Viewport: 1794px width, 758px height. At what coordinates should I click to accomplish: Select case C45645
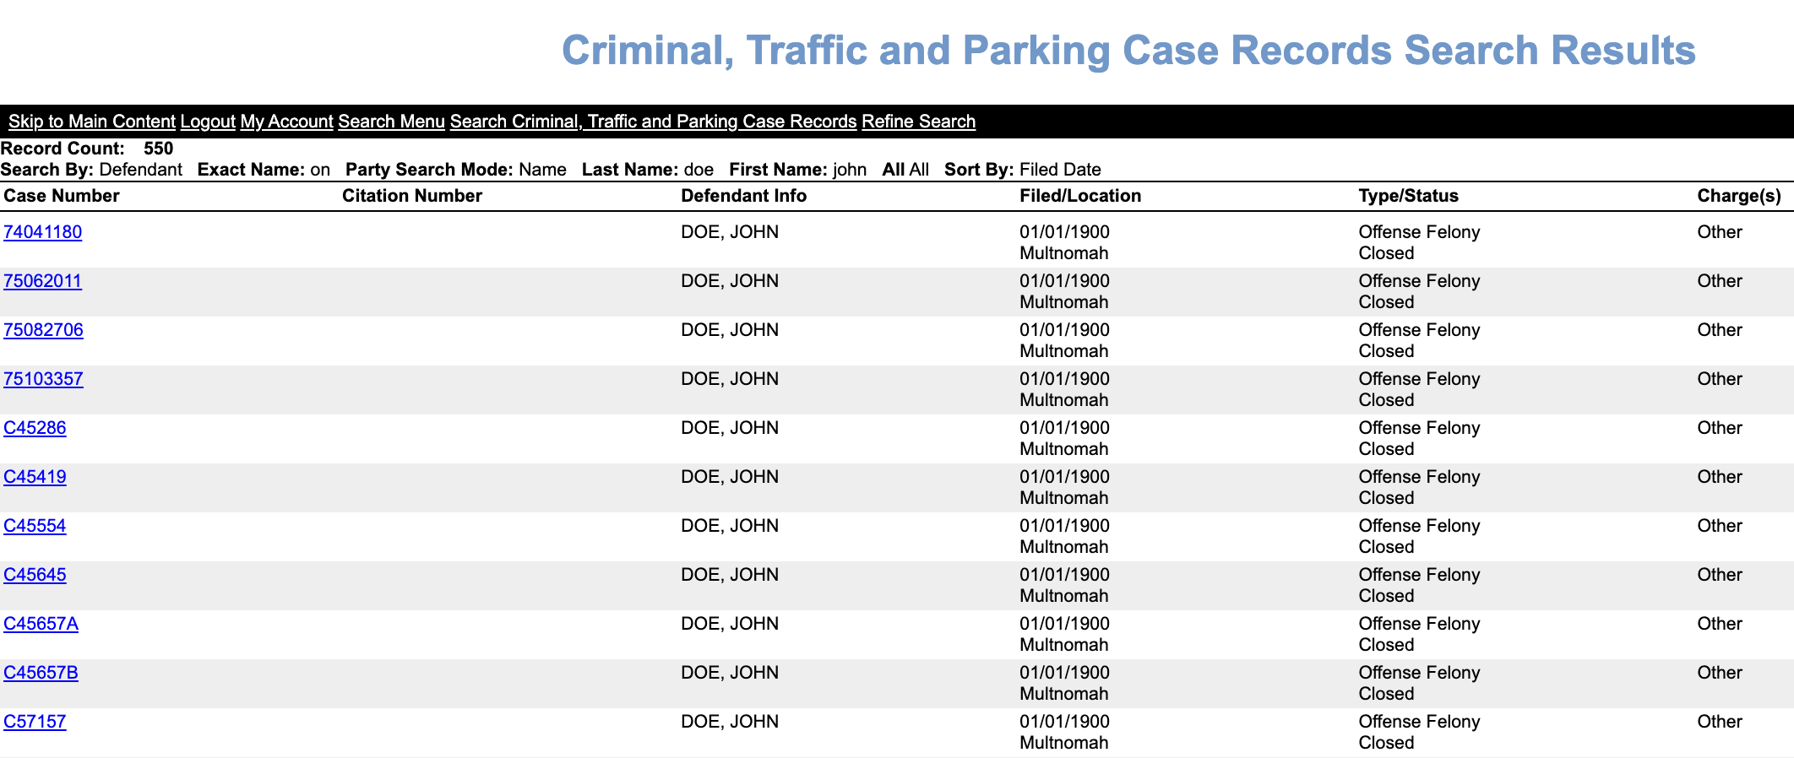point(35,575)
